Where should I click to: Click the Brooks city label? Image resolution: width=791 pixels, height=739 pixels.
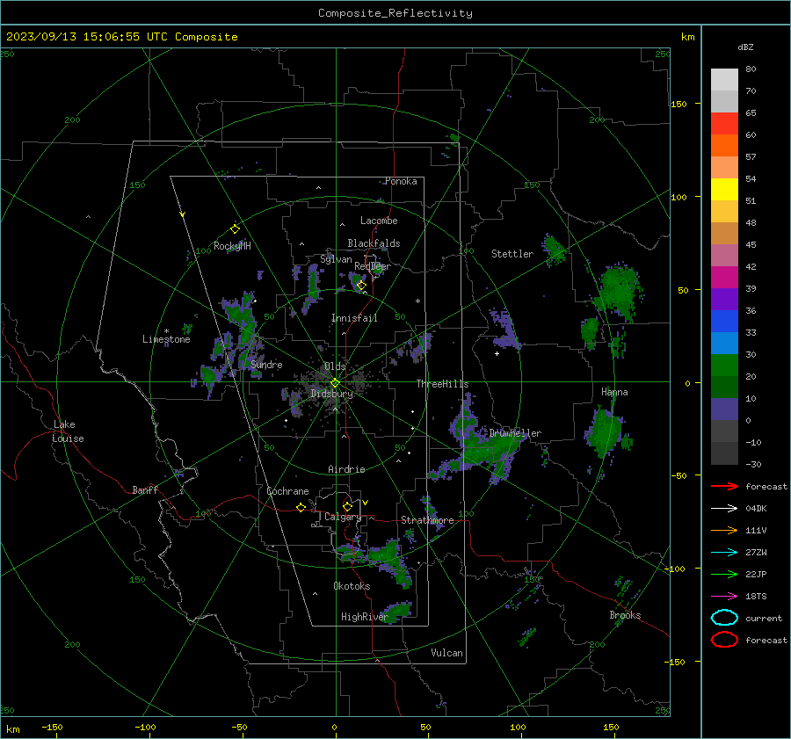[x=625, y=615]
